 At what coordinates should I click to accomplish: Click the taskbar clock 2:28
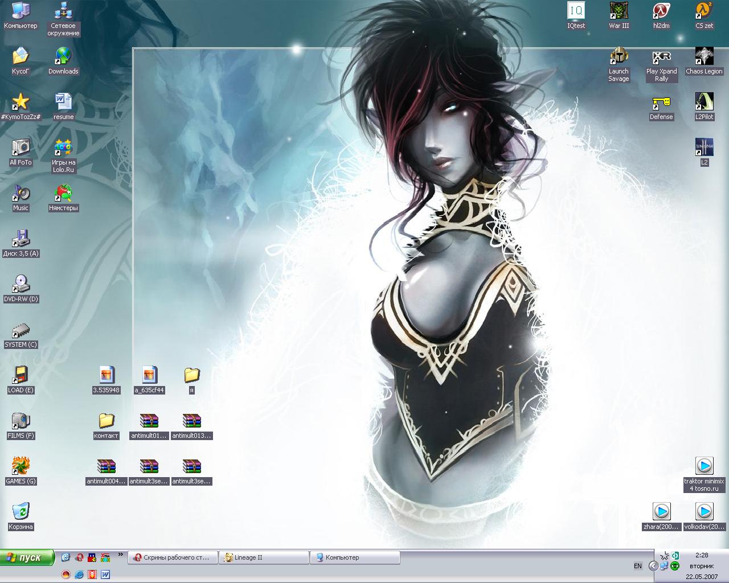[x=702, y=555]
